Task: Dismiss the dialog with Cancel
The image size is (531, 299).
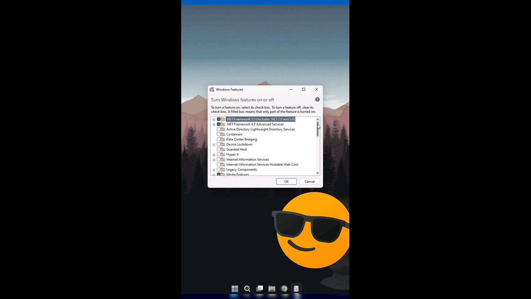Action: (x=309, y=181)
